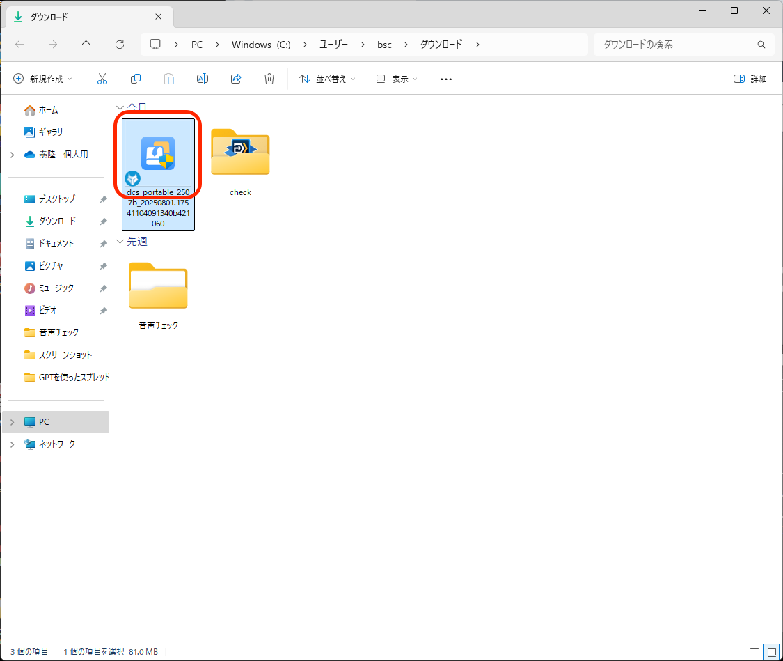The height and width of the screenshot is (661, 783).
Task: Unpin ミュージック using its pin icon
Action: tap(104, 288)
